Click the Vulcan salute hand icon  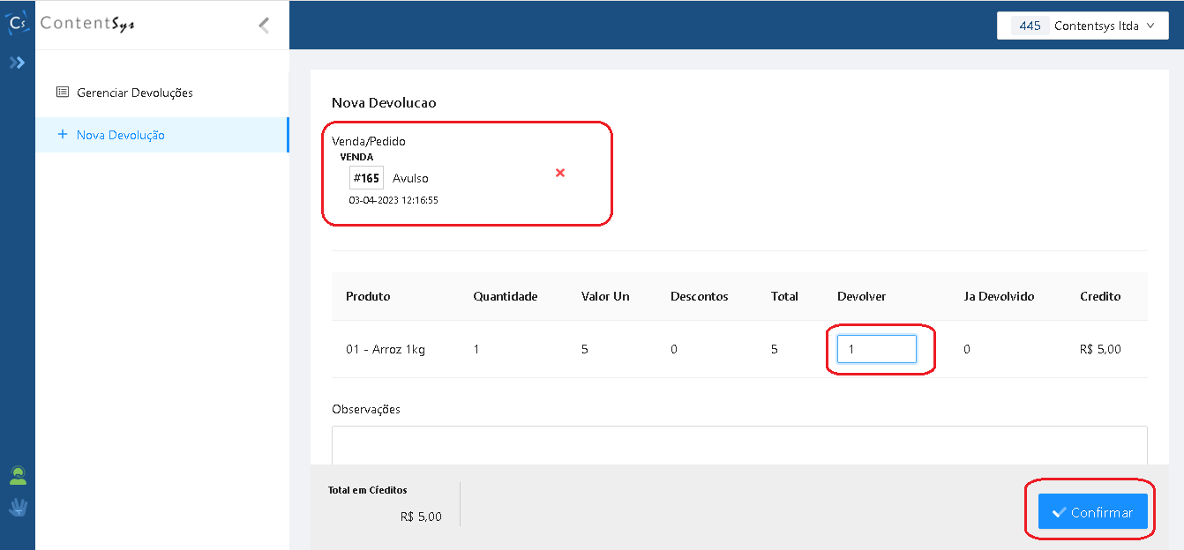(x=18, y=507)
